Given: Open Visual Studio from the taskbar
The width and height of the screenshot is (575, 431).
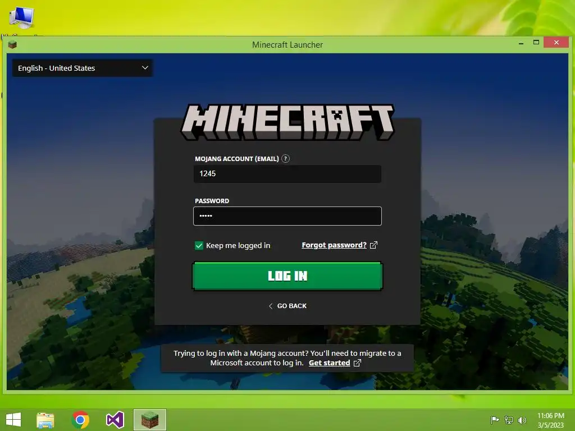Looking at the screenshot, I should [x=115, y=420].
